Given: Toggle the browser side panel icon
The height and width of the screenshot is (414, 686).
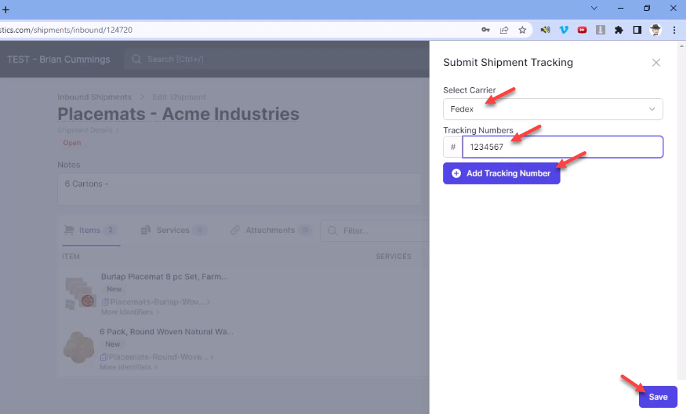Looking at the screenshot, I should point(637,30).
